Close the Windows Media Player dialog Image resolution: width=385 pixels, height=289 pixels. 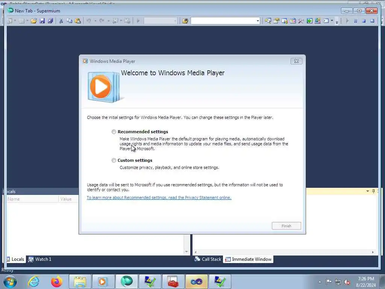[x=296, y=61]
